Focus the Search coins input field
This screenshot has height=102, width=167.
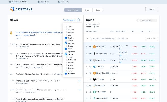click(x=147, y=20)
